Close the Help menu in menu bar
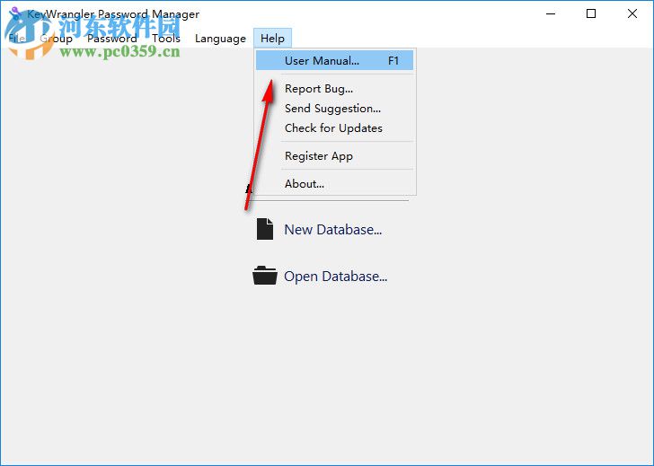The image size is (654, 466). pos(272,39)
